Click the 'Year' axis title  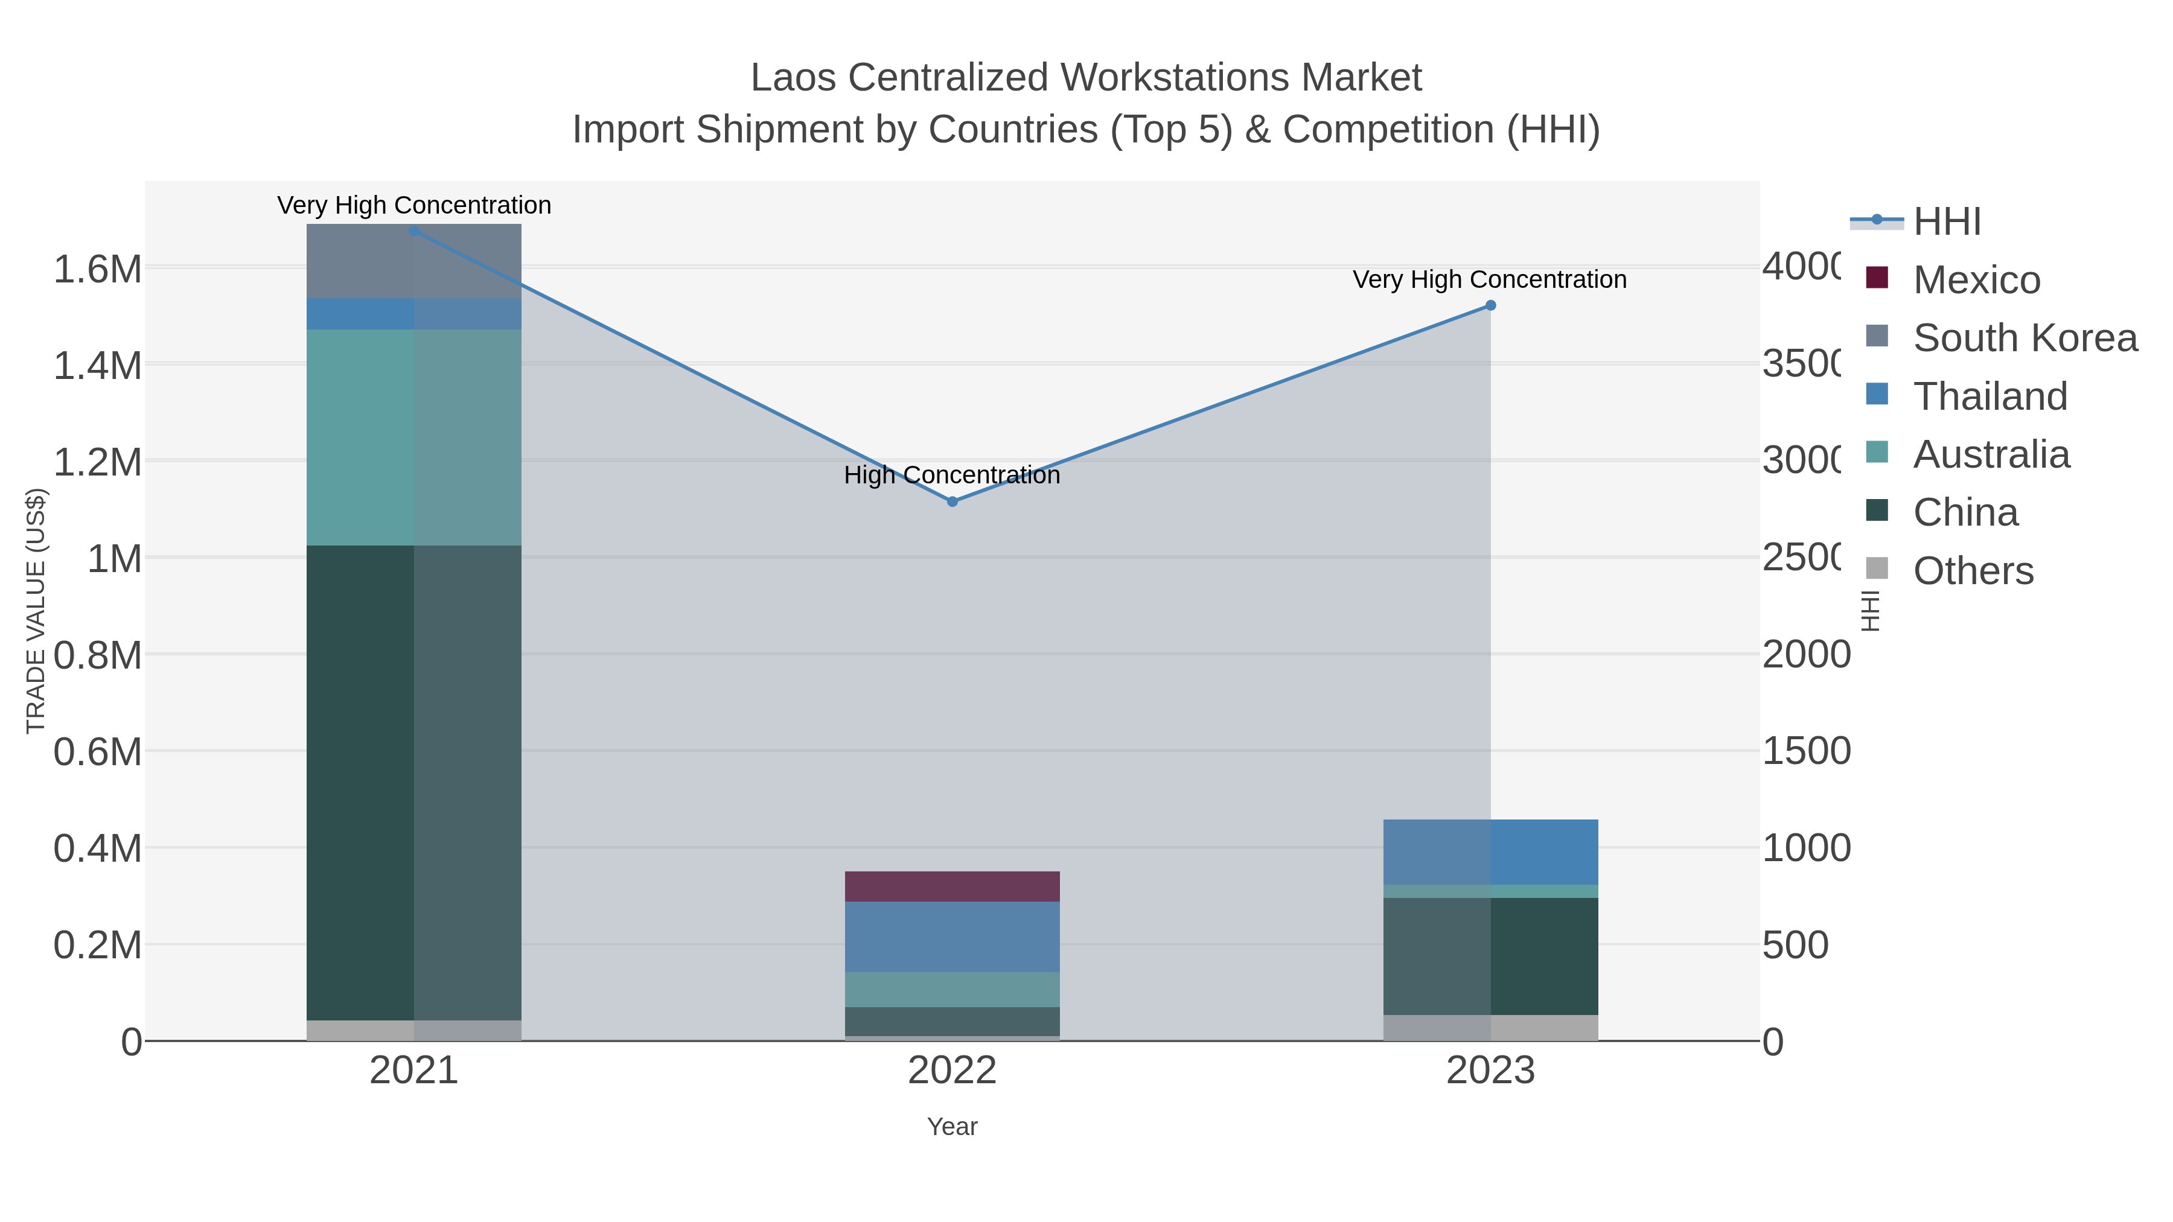click(952, 1127)
